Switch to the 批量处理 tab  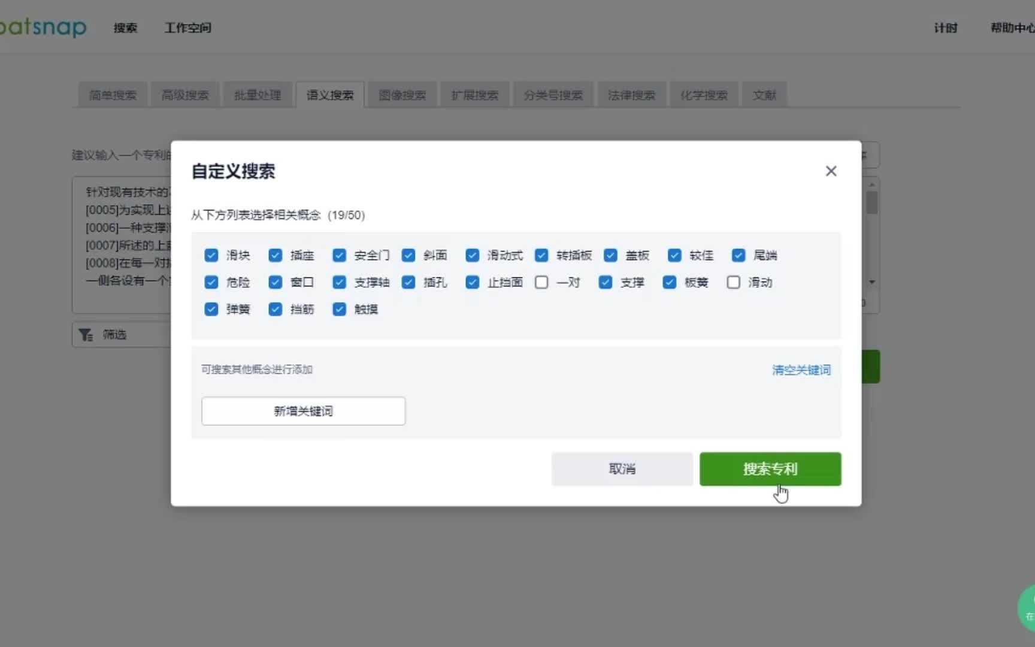[x=258, y=95]
